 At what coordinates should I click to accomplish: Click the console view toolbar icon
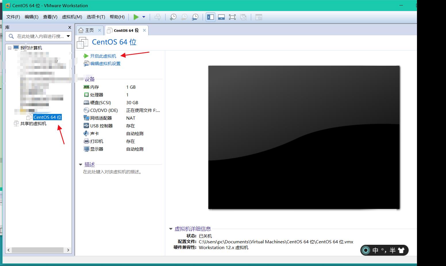259,17
